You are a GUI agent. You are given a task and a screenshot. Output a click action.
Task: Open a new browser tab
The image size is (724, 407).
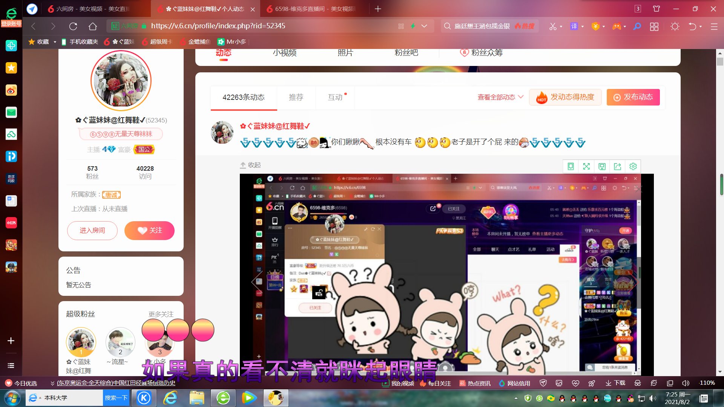[x=378, y=9]
